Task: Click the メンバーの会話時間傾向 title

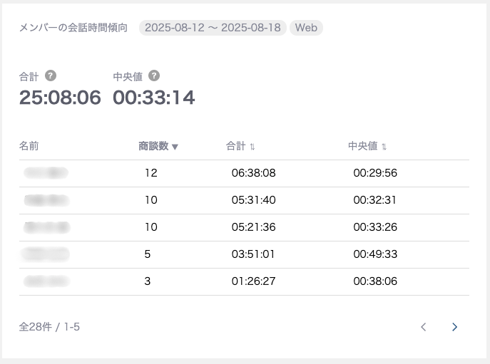Action: coord(73,28)
